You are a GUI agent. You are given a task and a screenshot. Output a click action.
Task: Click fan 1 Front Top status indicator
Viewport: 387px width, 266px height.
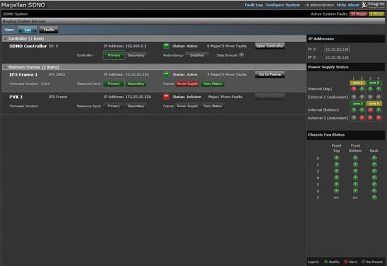(x=337, y=158)
